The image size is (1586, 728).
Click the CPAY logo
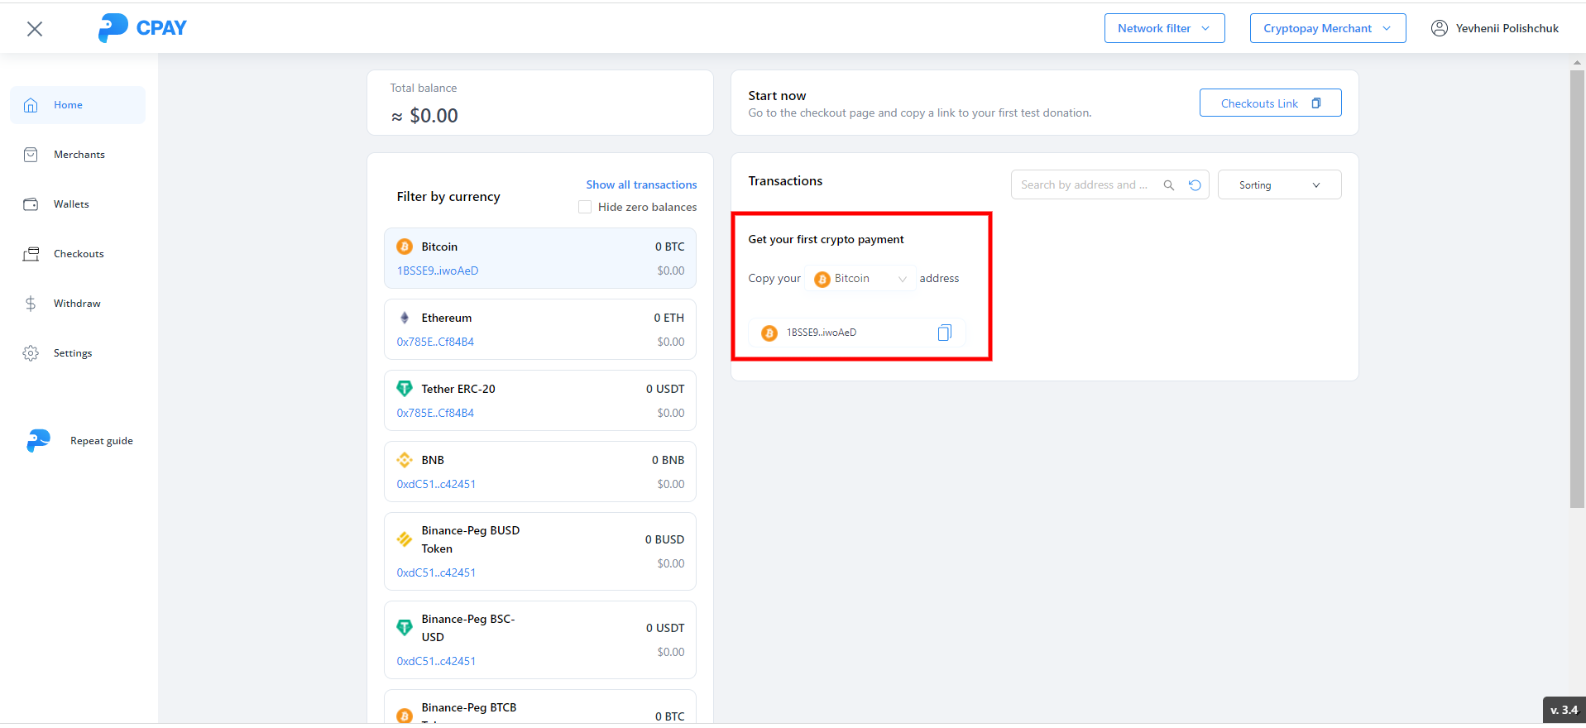(x=142, y=28)
